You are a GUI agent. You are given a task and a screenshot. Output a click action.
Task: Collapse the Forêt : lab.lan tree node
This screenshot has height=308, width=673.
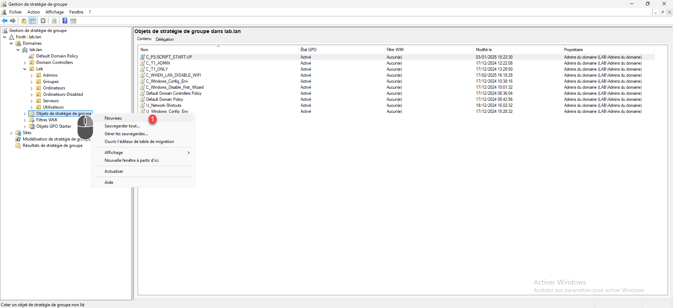(5, 37)
